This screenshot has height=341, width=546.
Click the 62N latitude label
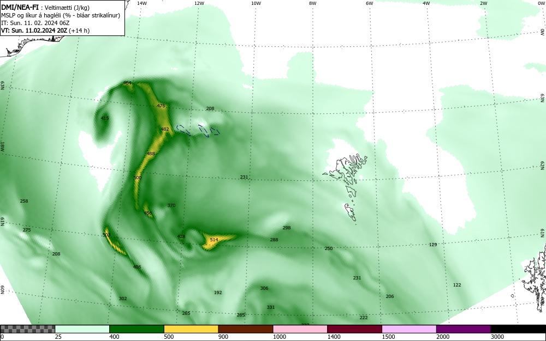543,166
